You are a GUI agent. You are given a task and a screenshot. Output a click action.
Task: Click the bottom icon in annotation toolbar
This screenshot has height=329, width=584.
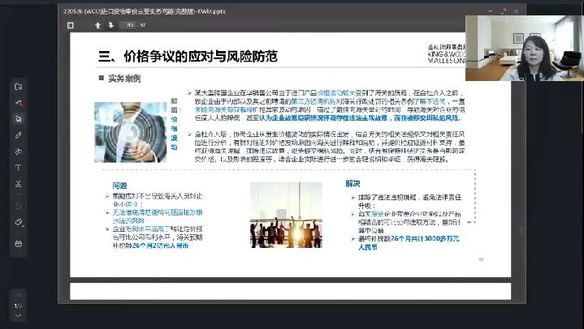[x=18, y=243]
